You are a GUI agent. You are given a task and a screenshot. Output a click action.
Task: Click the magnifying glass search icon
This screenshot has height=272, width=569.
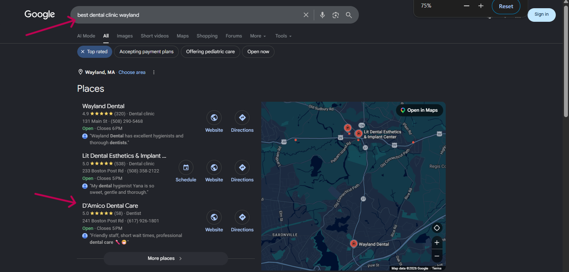[349, 15]
